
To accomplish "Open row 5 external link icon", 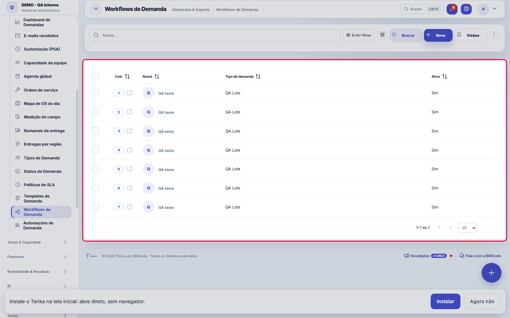I will click(130, 169).
